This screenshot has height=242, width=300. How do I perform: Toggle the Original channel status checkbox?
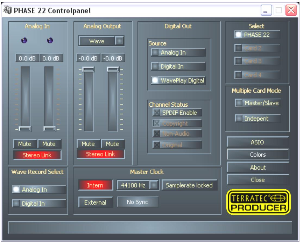177,145
